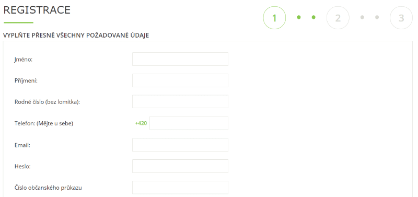Click the Heslo password field

(x=180, y=166)
